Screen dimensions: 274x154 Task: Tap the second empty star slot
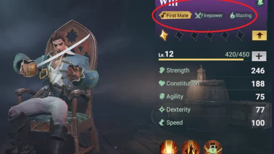pos(194,35)
